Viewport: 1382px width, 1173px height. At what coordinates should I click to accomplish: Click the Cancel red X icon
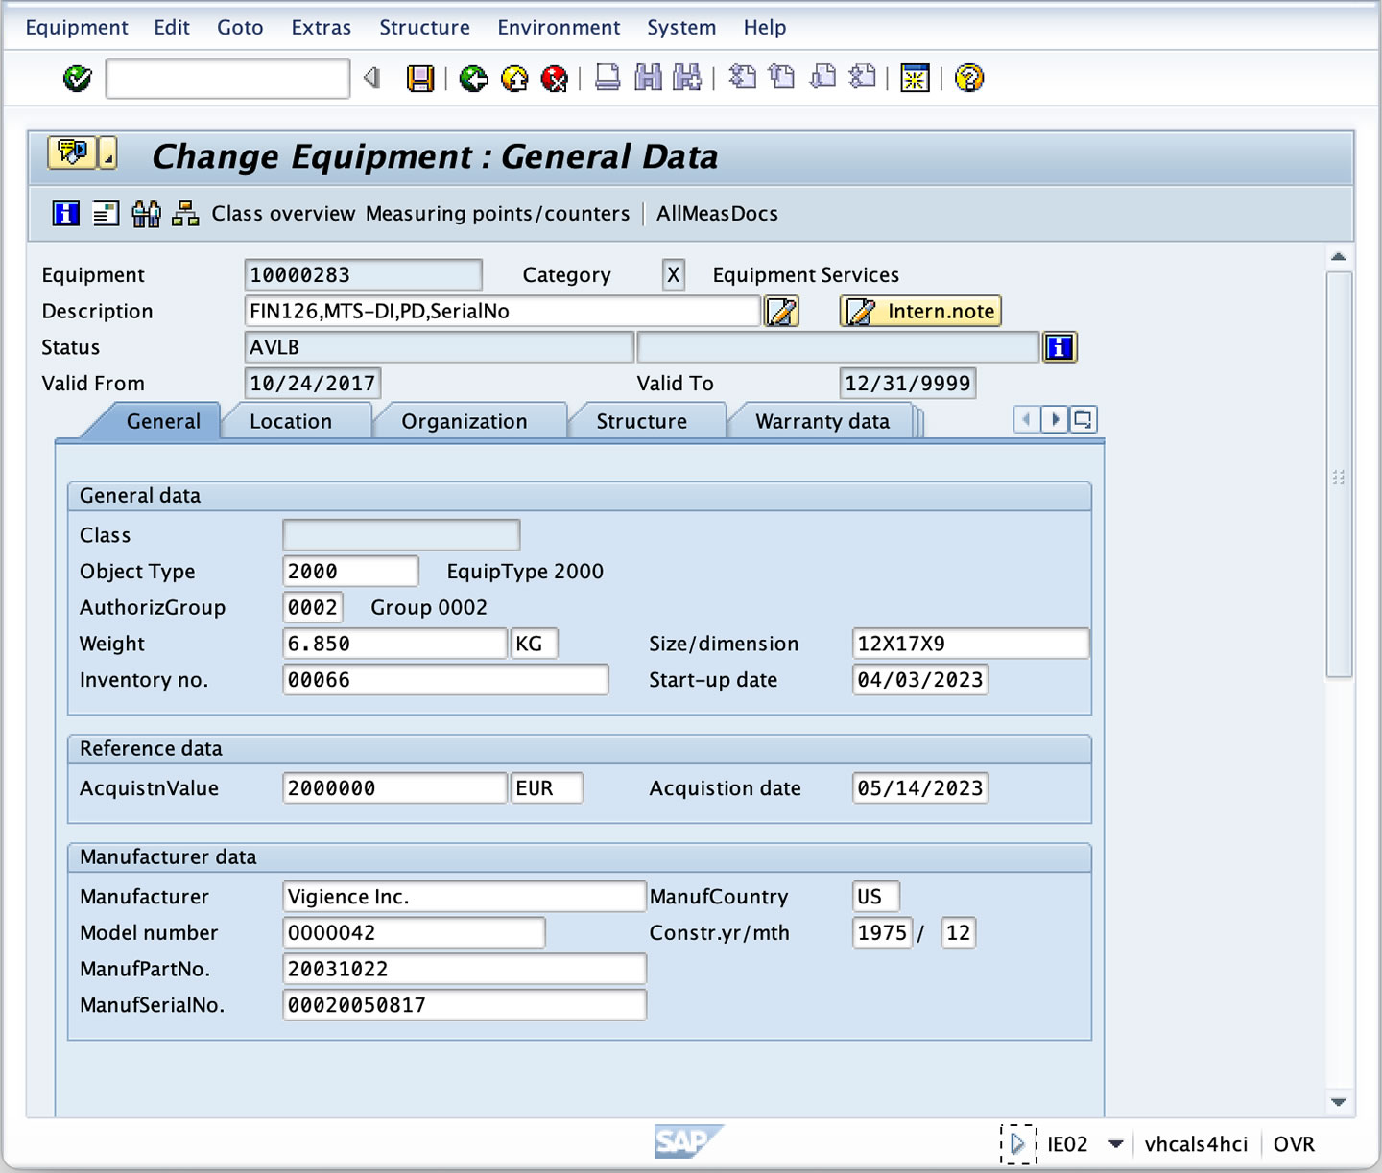[554, 79]
